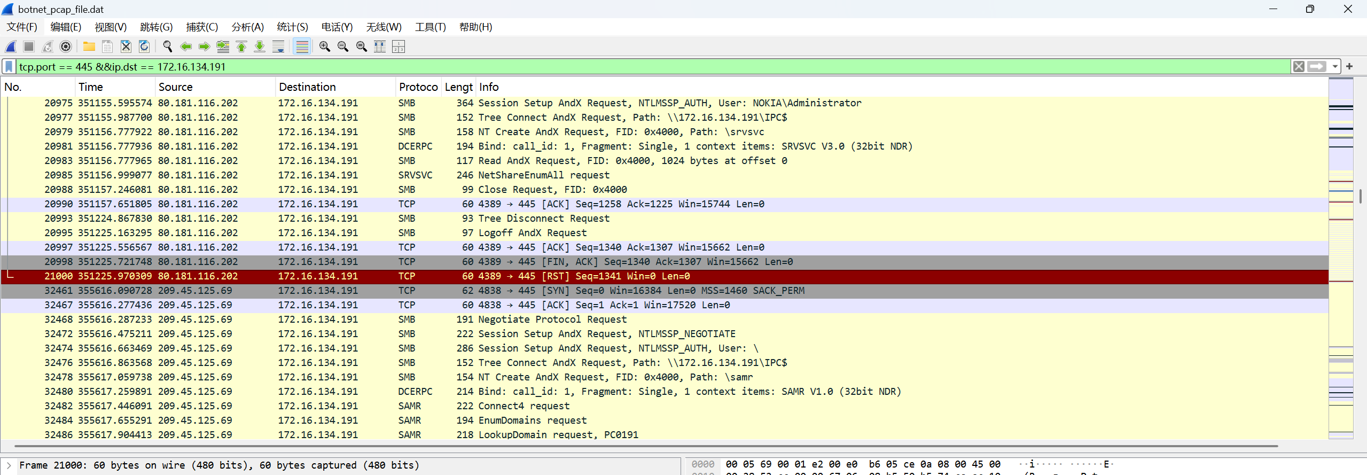The height and width of the screenshot is (475, 1367).
Task: Open display filter history dropdown
Action: (1335, 67)
